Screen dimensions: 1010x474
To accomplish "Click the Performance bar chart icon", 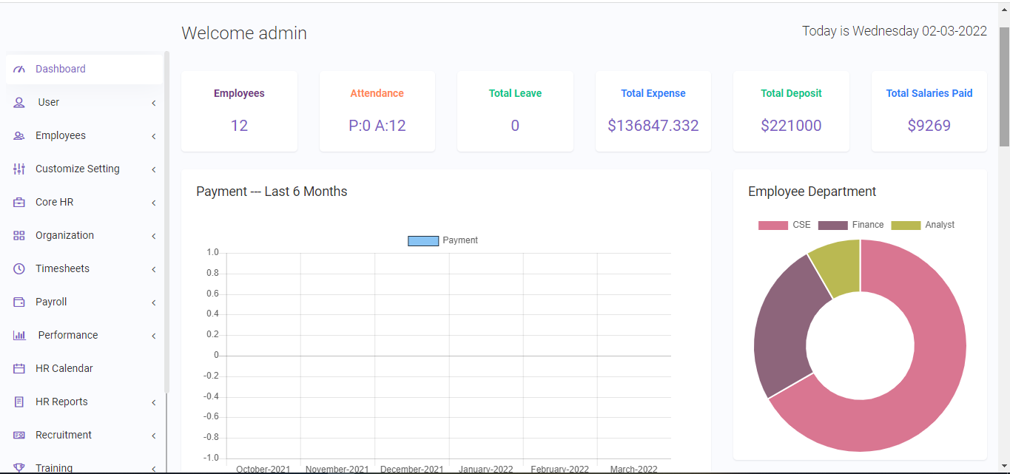I will 19,336.
